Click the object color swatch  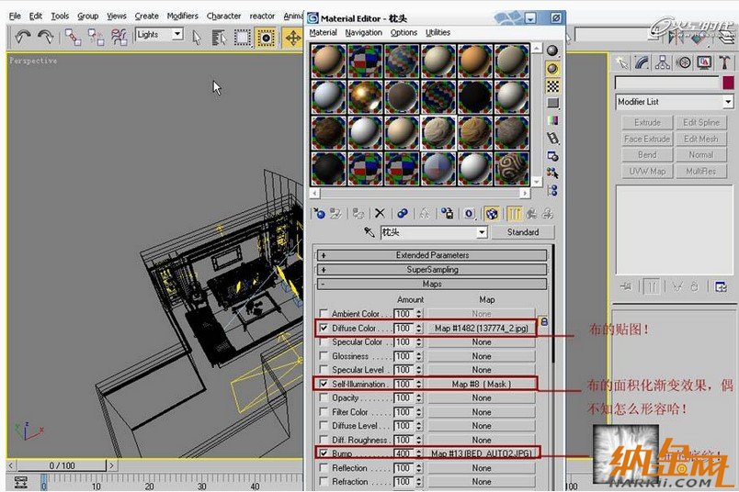[x=725, y=83]
